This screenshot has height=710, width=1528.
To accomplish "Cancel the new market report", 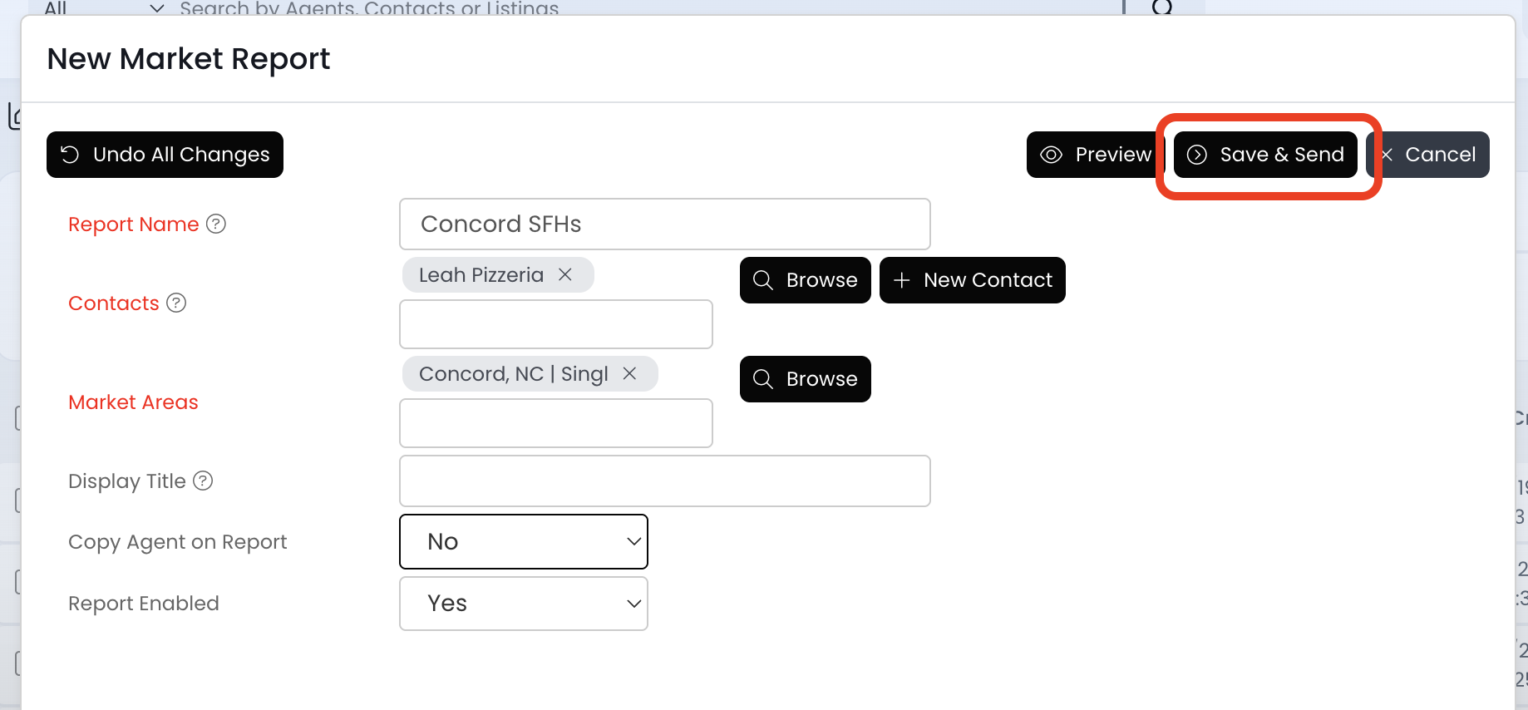I will [x=1428, y=155].
